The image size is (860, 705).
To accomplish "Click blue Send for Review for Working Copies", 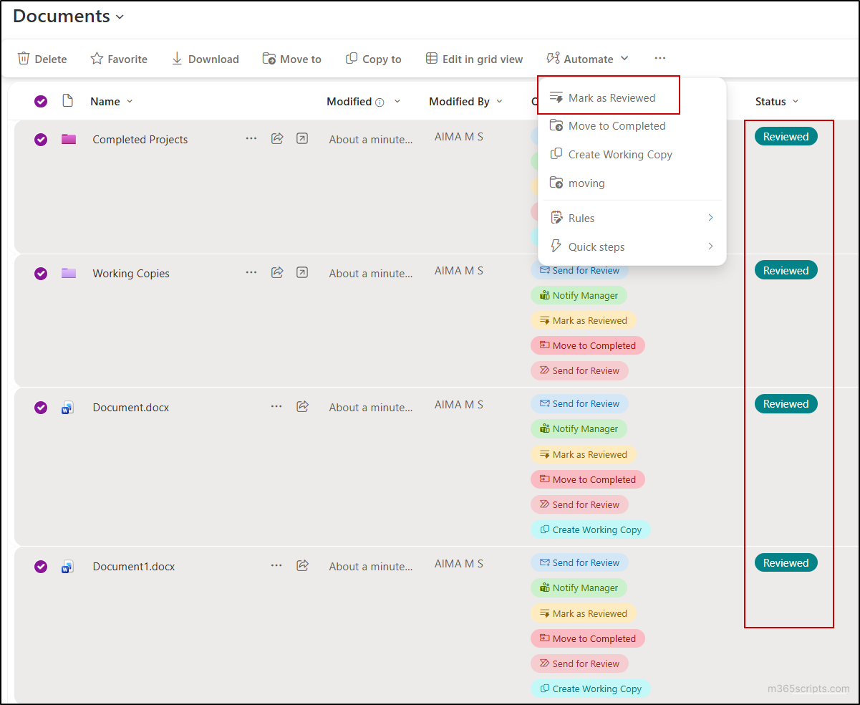I will click(579, 270).
